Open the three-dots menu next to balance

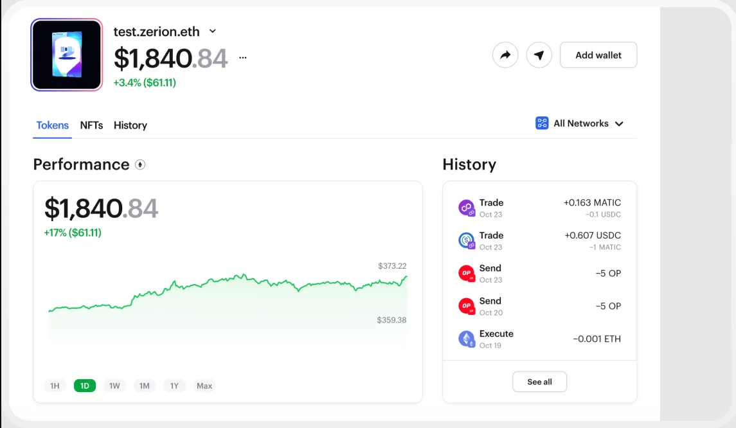[243, 58]
